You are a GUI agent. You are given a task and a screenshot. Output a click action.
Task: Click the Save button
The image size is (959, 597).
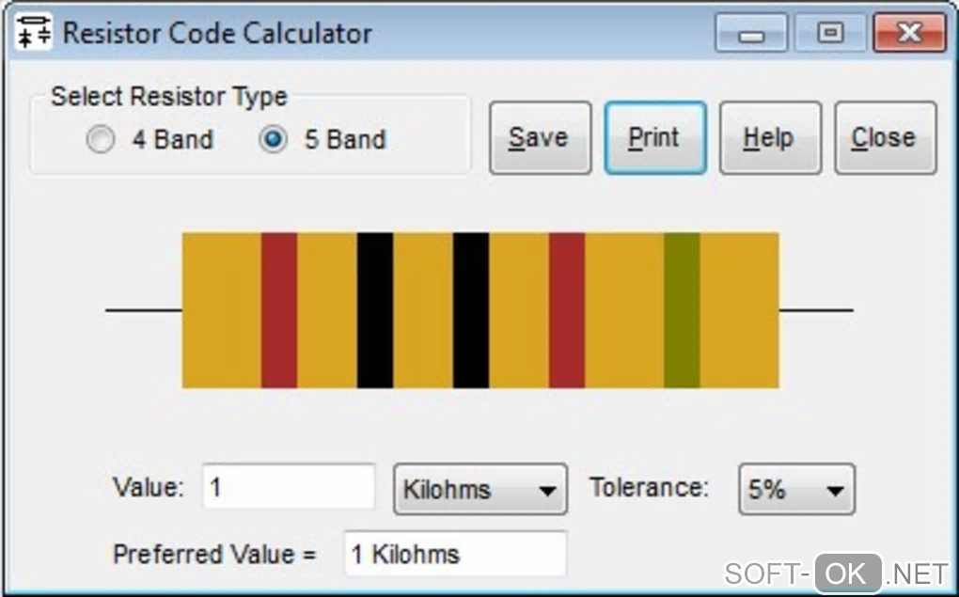point(540,138)
